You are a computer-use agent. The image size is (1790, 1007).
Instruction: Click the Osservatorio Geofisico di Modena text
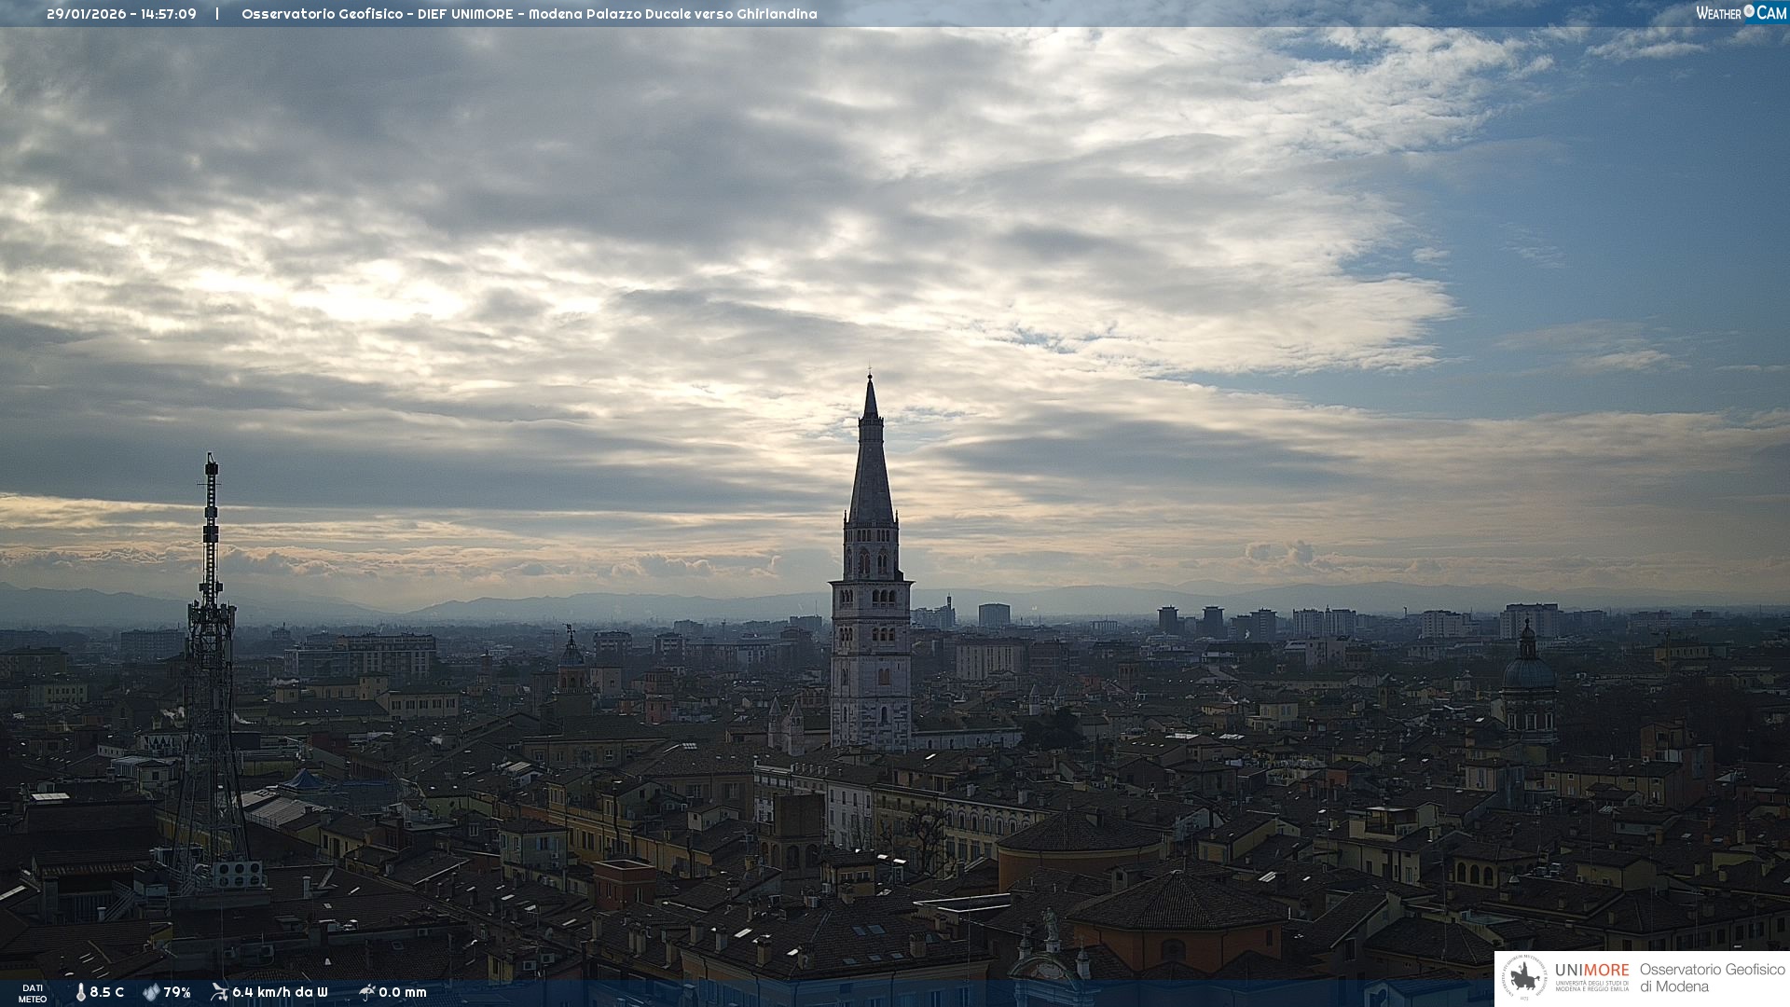[1712, 978]
